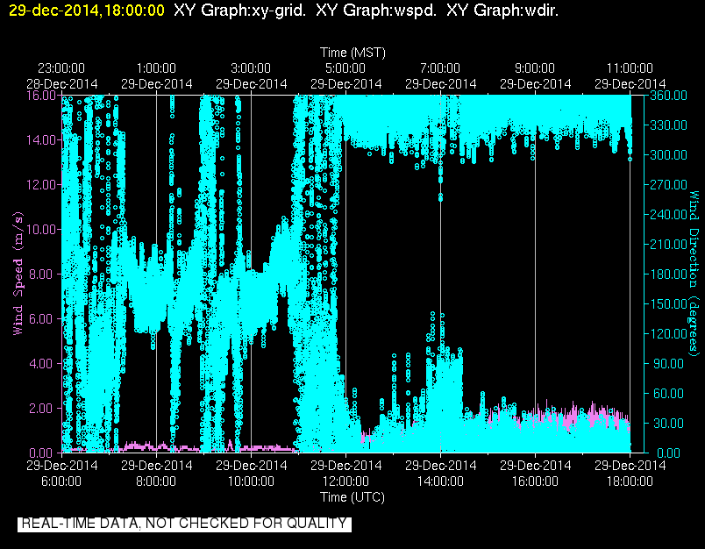Click the 12:00:00 UTC tick label
The image size is (705, 549).
coord(345,481)
